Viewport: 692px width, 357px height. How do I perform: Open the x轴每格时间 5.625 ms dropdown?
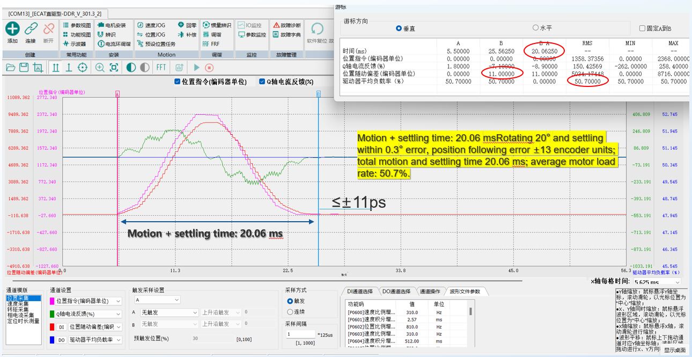coord(657,282)
